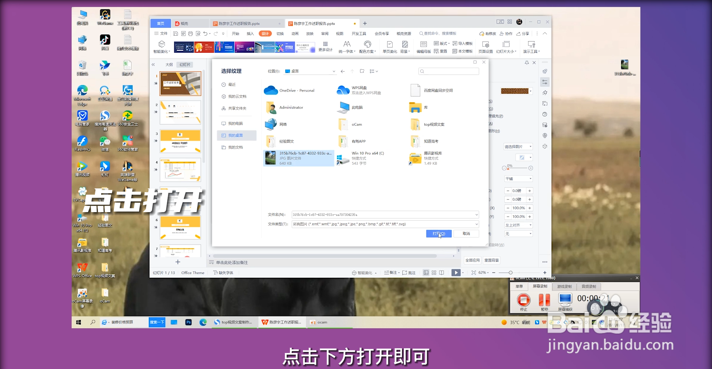
Task: Select the 此电脑 item in file list
Action: tap(350, 108)
